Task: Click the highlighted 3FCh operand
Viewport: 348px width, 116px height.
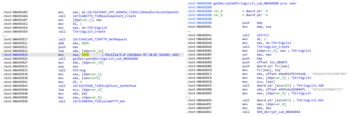Action: coord(85,55)
